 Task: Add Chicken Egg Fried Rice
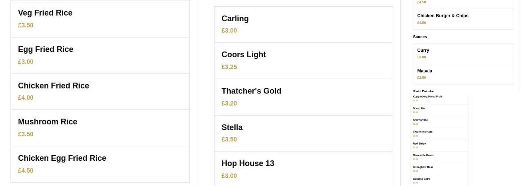pyautogui.click(x=100, y=164)
